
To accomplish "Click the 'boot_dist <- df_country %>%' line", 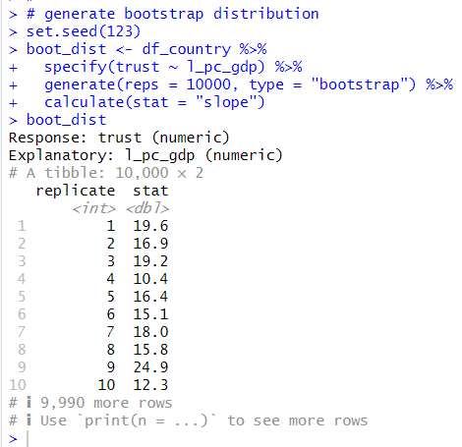I will pyautogui.click(x=138, y=49).
